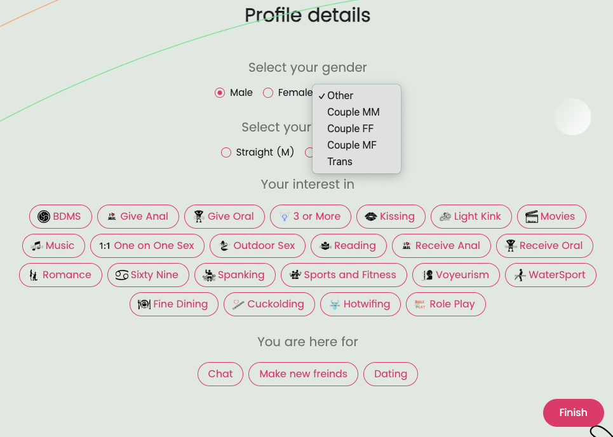Image resolution: width=613 pixels, height=437 pixels.
Task: Select the Male gender radio button
Action: pyautogui.click(x=220, y=93)
